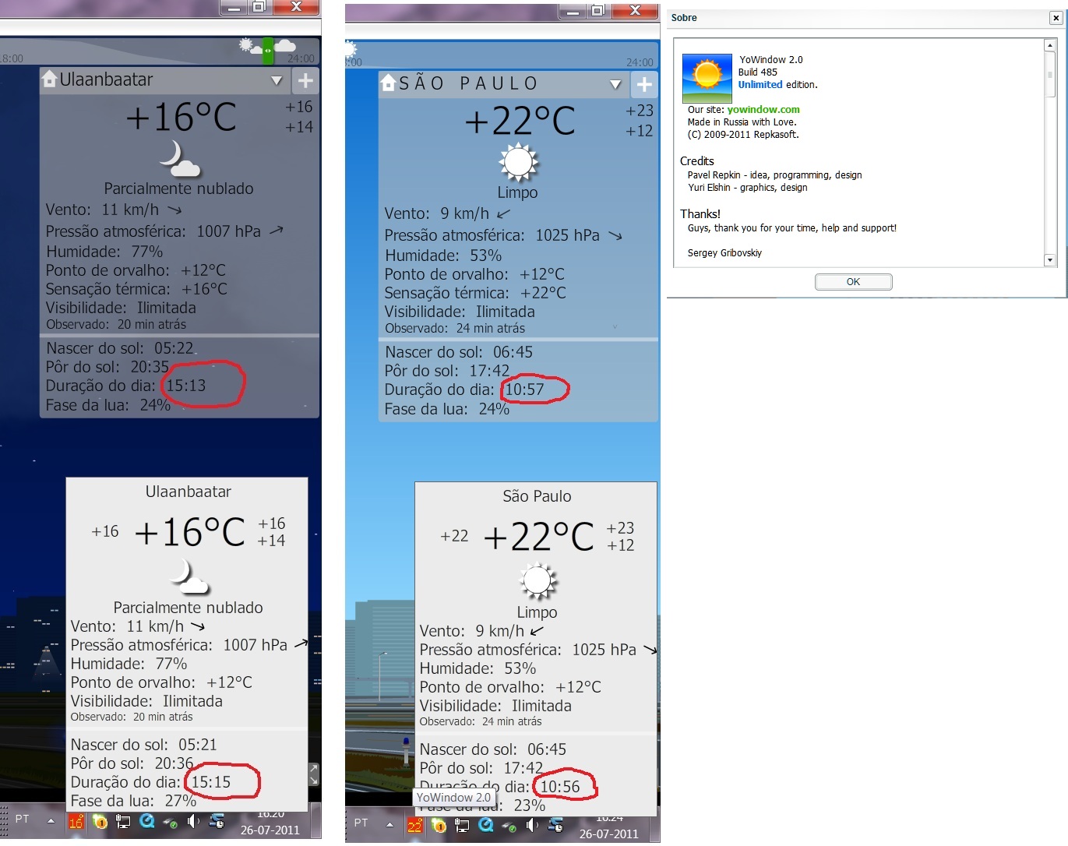Click the red 22° tray icon
Screen dimensions: 1068x846
click(x=415, y=825)
